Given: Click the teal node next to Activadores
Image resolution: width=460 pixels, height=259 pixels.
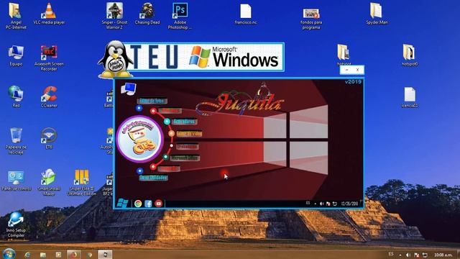Looking at the screenshot, I should tap(167, 122).
